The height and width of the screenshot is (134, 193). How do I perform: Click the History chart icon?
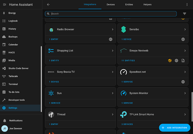pyautogui.click(x=4, y=29)
